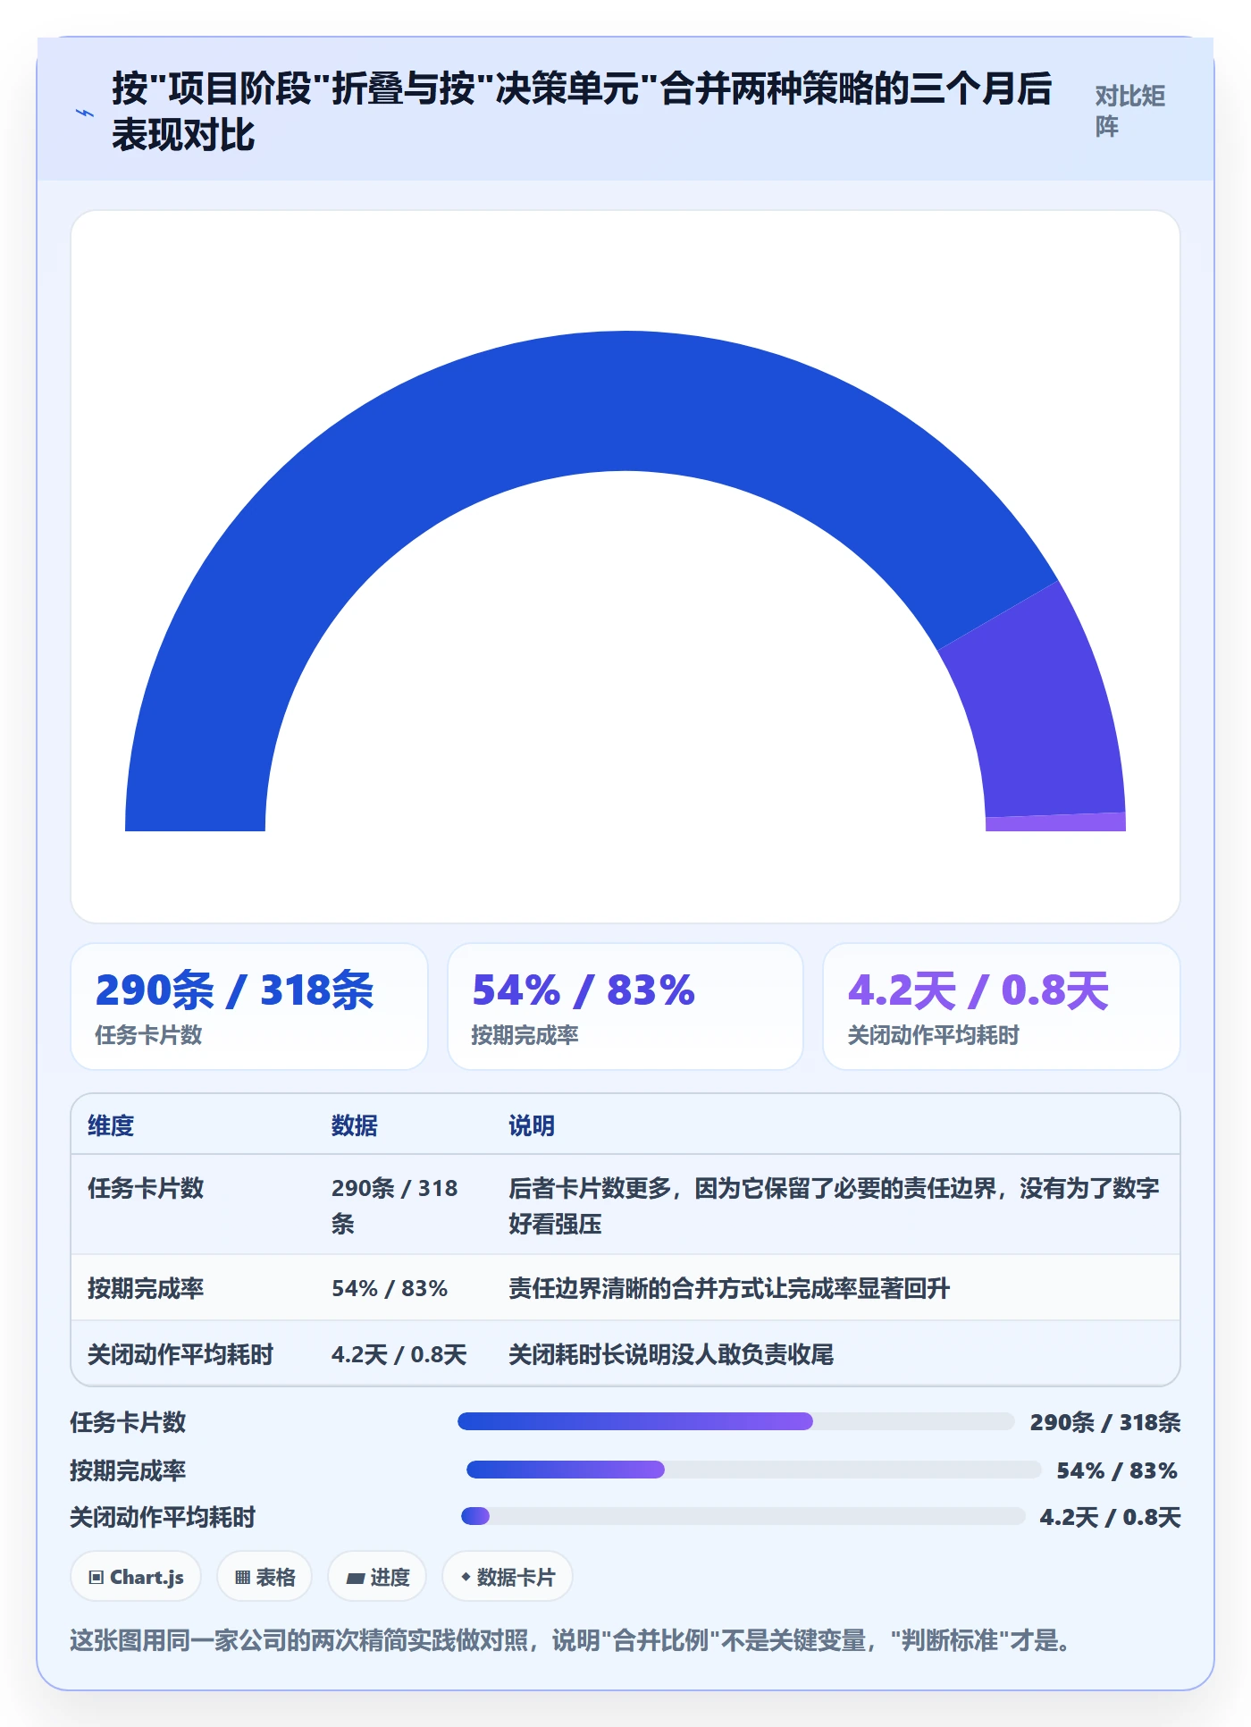Click the 数据 column header
The width and height of the screenshot is (1251, 1727).
pos(355,1125)
